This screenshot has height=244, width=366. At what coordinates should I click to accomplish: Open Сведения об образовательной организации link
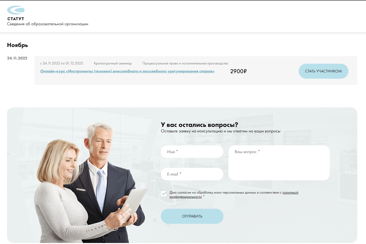48,24
